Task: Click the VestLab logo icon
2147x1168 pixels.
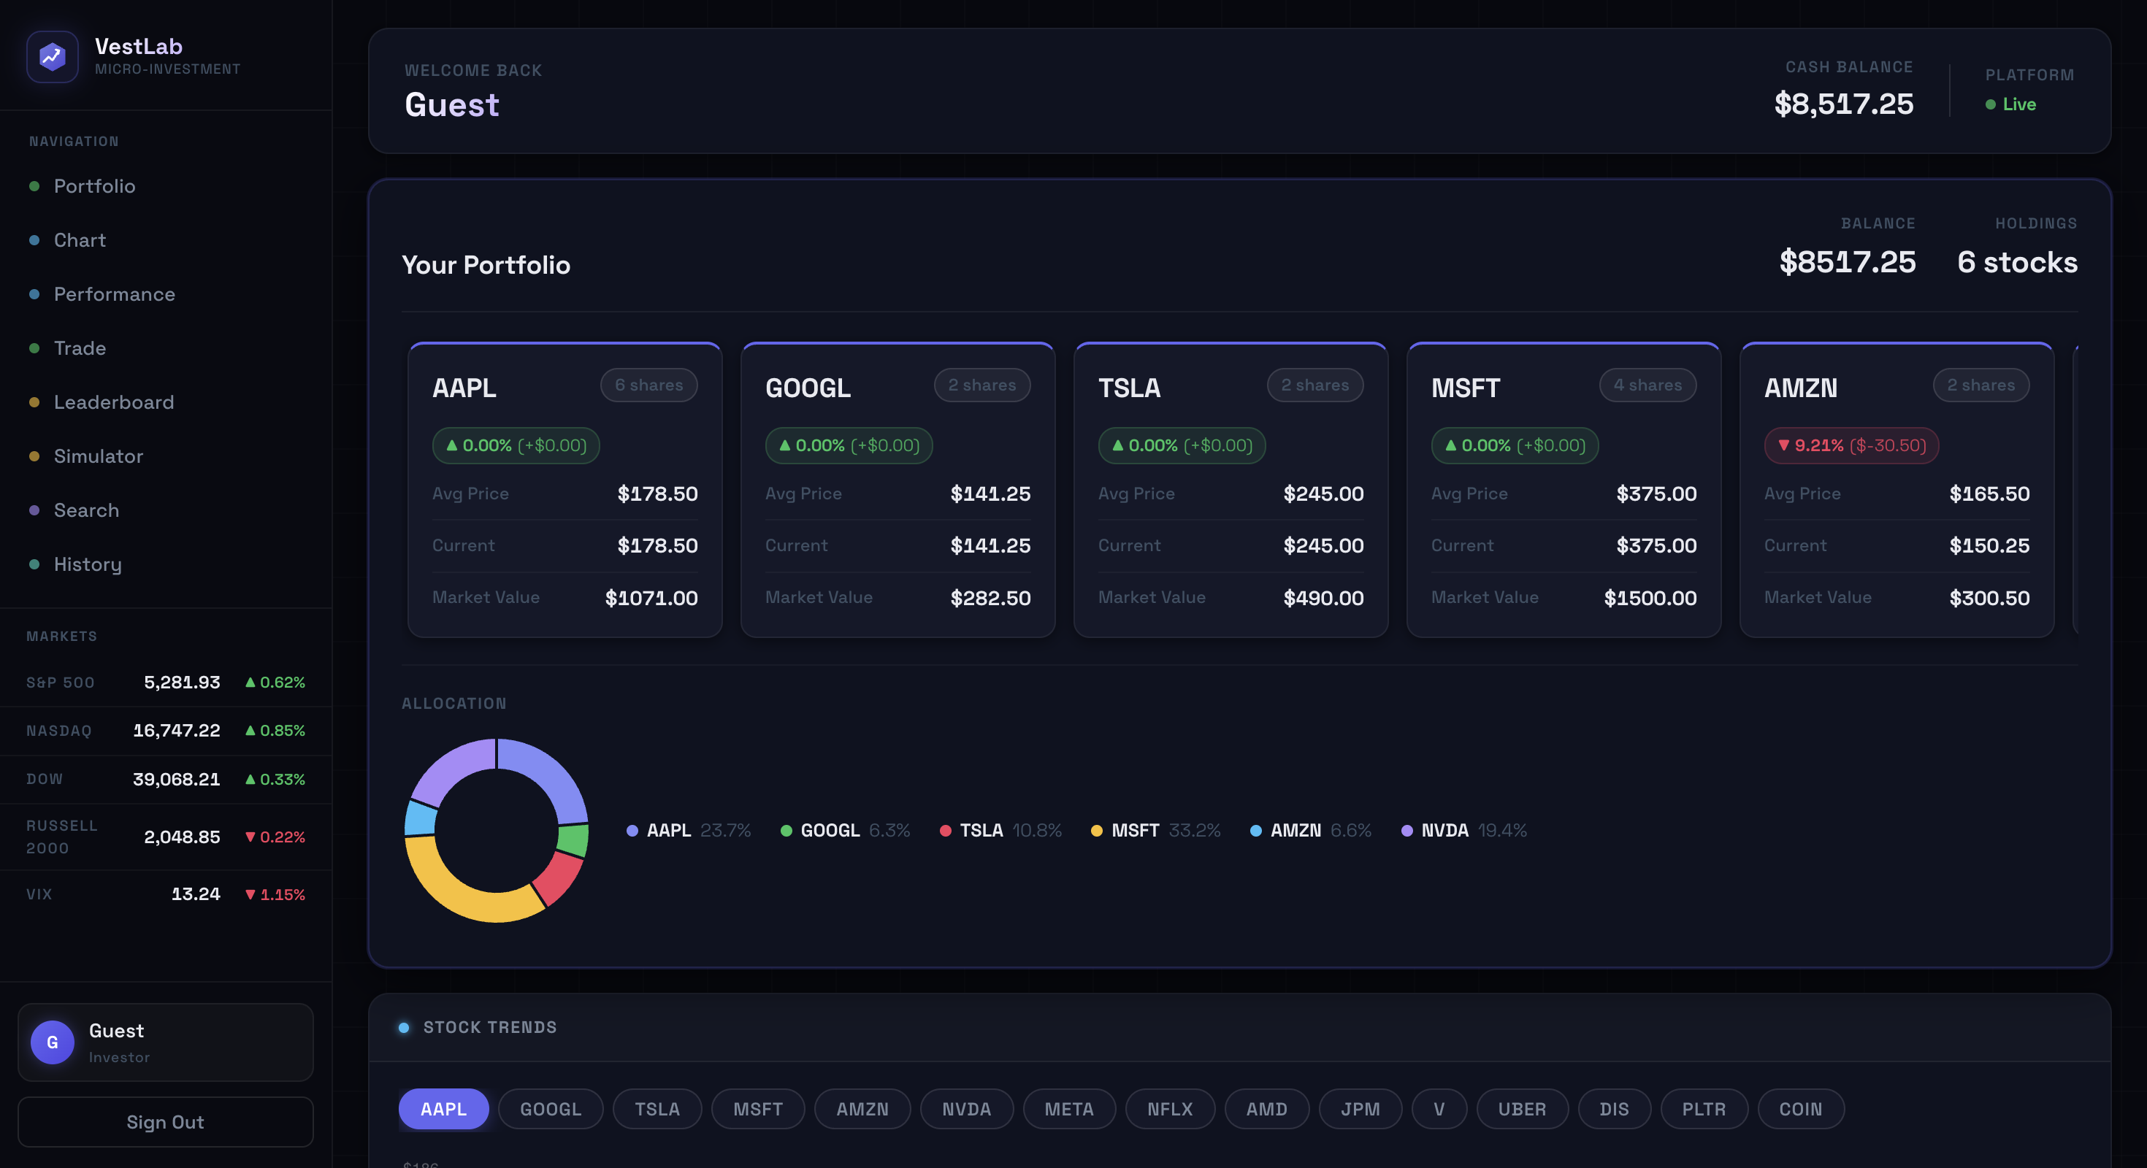Action: pos(53,55)
